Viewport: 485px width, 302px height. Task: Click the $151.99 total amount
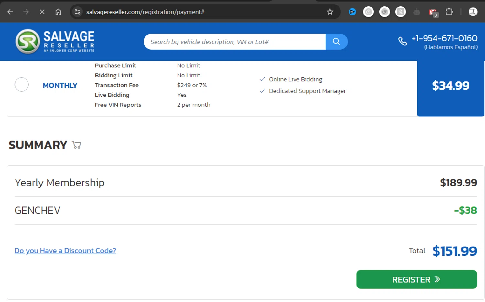(x=455, y=251)
